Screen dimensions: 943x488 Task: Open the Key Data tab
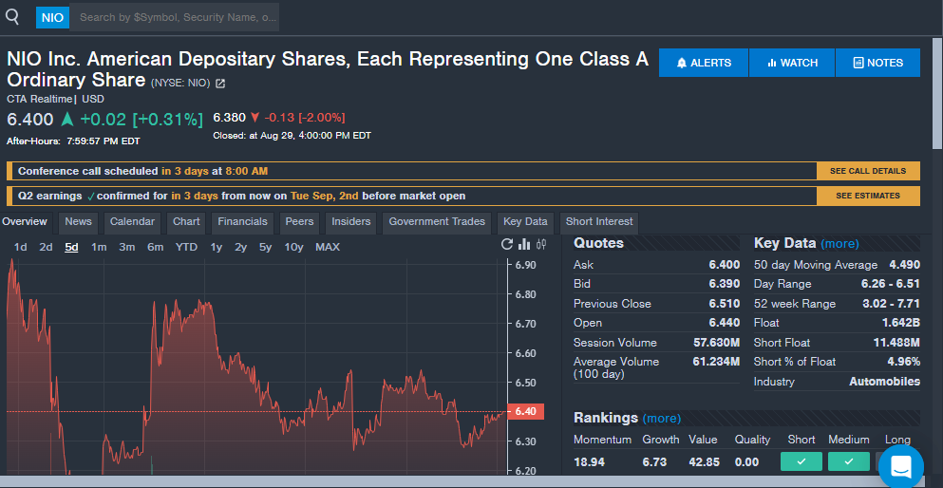[x=525, y=222]
